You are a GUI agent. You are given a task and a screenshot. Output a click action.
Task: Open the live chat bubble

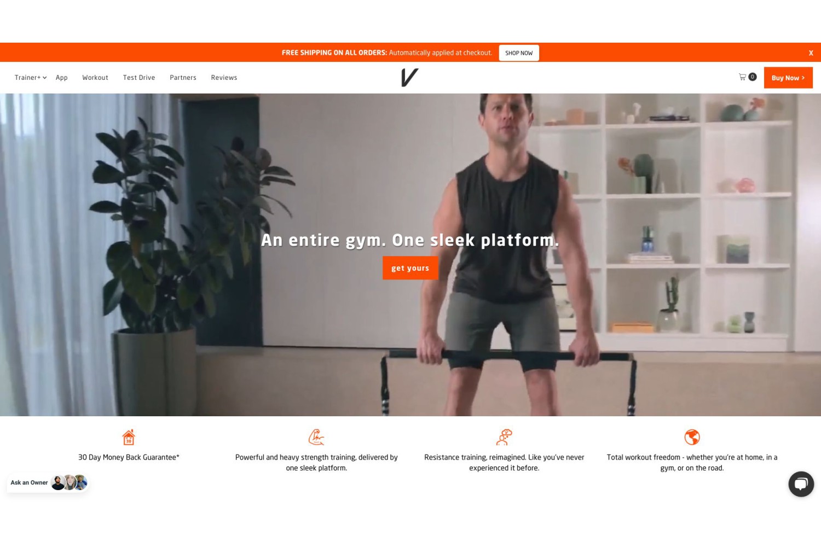(801, 484)
